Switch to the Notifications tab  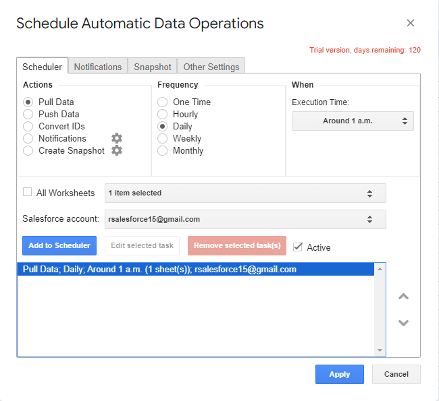tap(98, 67)
